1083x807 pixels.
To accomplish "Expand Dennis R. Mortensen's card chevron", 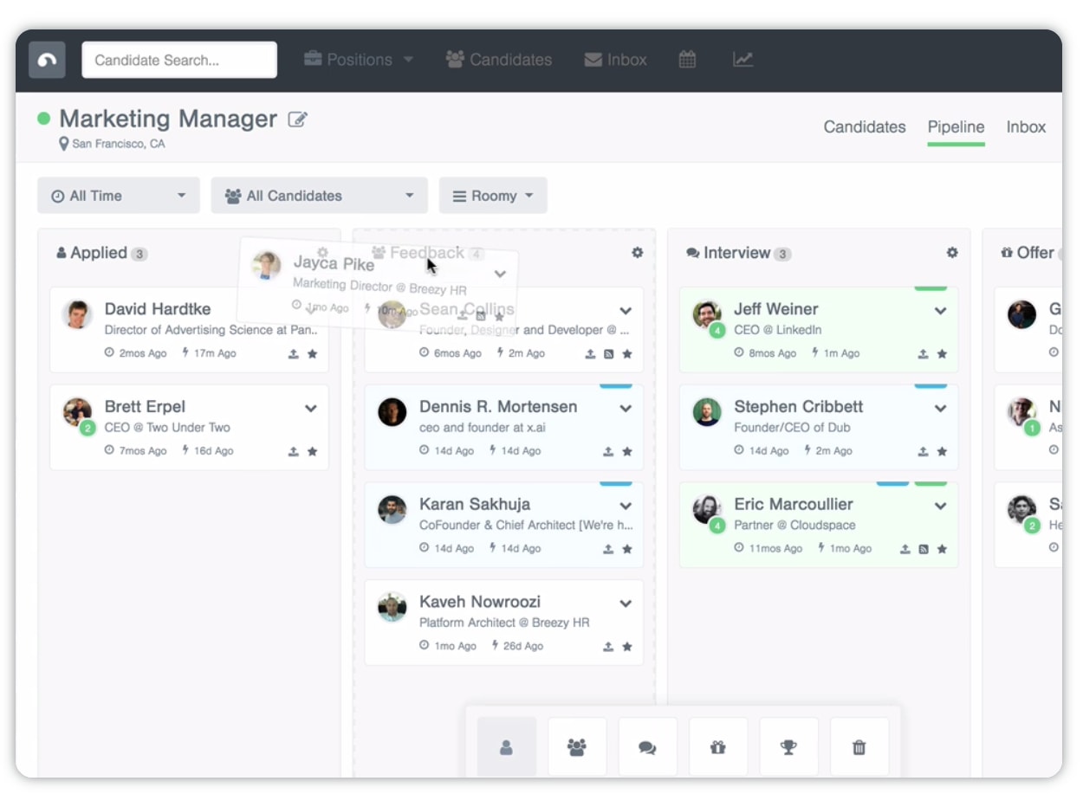I will 626,409.
